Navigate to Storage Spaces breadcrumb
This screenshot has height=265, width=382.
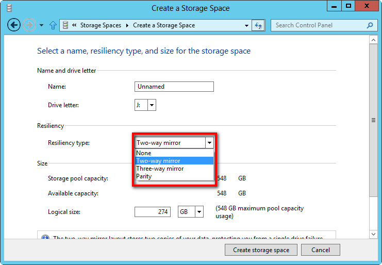[x=101, y=25]
